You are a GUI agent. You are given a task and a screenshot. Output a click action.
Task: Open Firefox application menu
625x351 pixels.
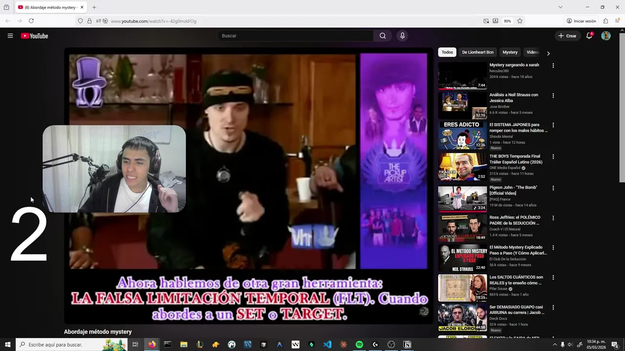tap(618, 21)
